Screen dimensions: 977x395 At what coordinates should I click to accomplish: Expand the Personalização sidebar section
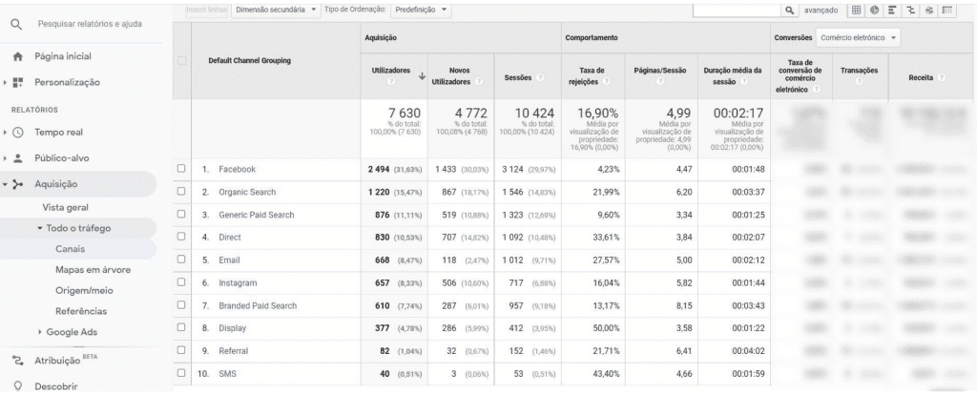point(5,82)
